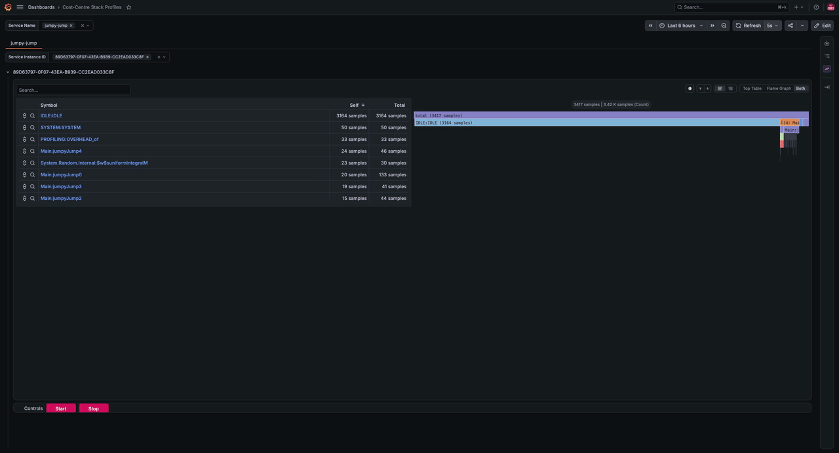
Task: Click the Start profiling button
Action: (x=61, y=408)
